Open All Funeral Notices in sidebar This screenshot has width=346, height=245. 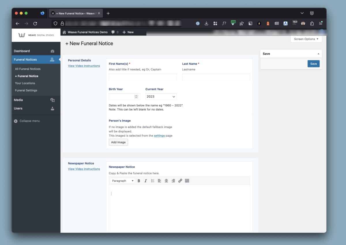(x=28, y=69)
